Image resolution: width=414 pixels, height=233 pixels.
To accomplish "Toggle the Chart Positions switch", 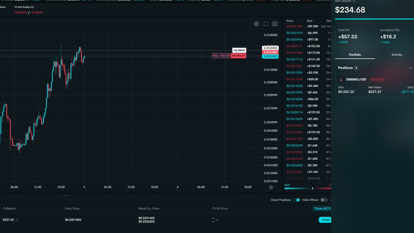I will point(296,200).
